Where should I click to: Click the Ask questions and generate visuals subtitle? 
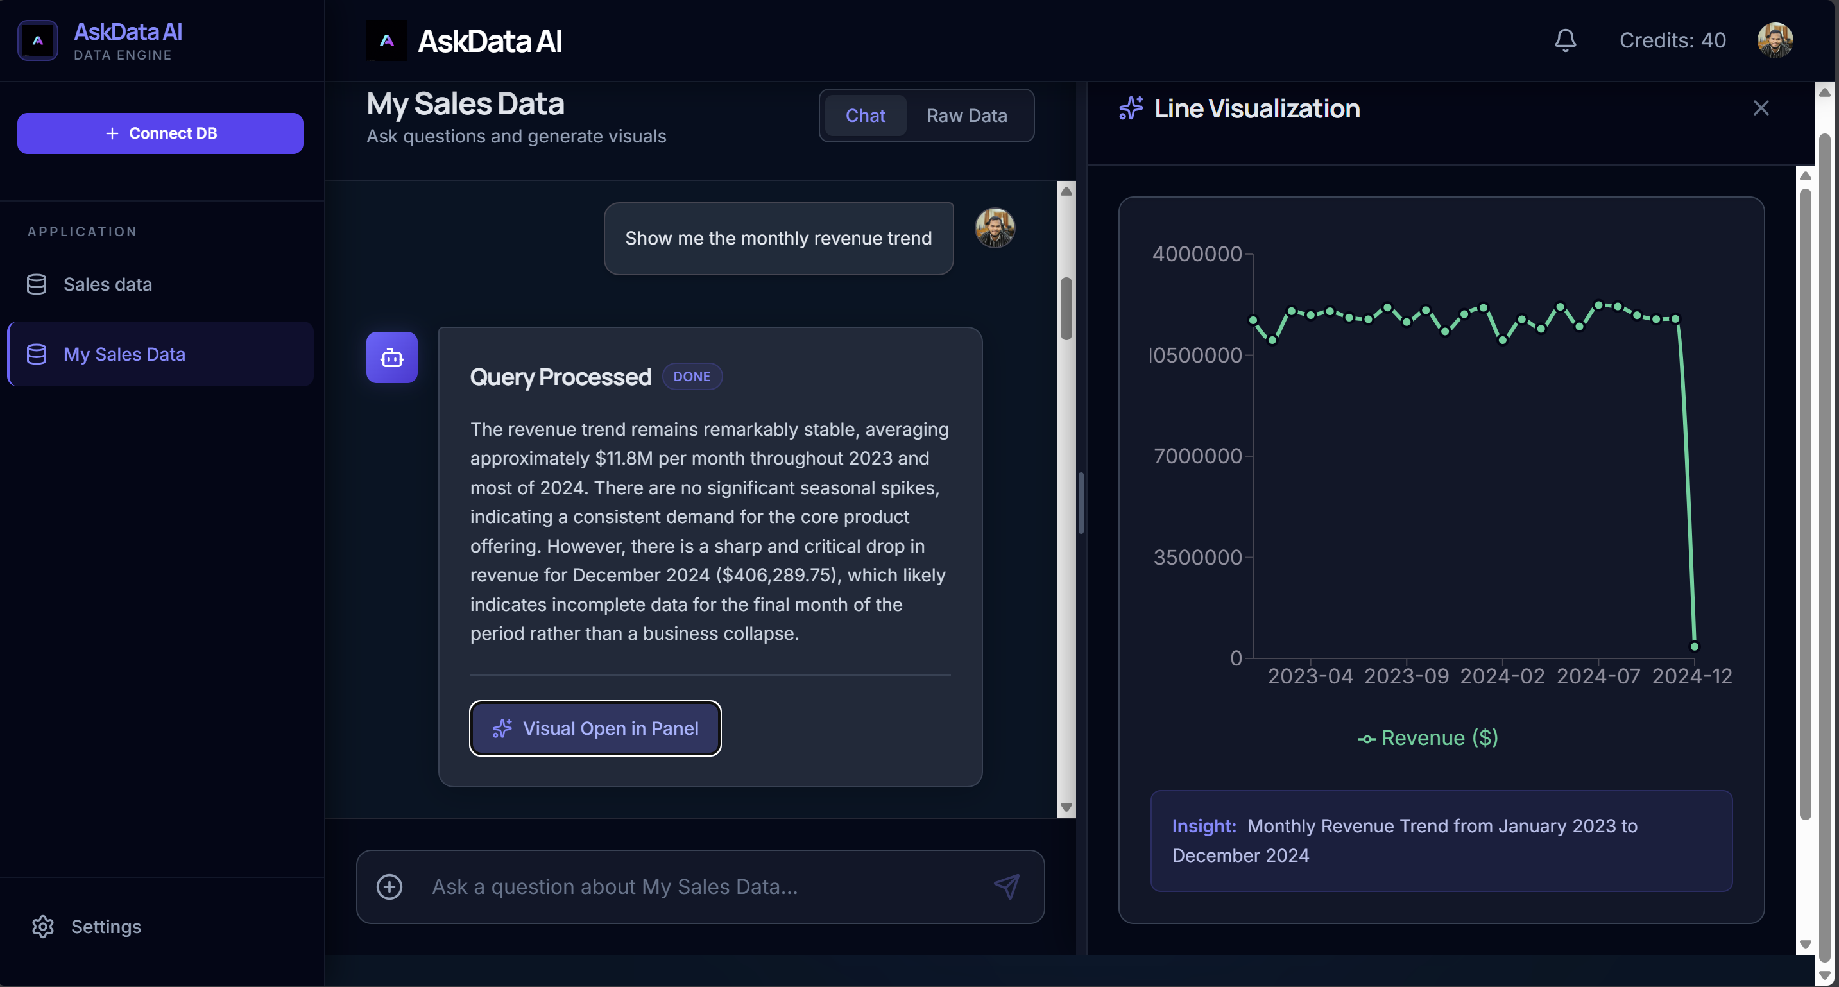516,135
